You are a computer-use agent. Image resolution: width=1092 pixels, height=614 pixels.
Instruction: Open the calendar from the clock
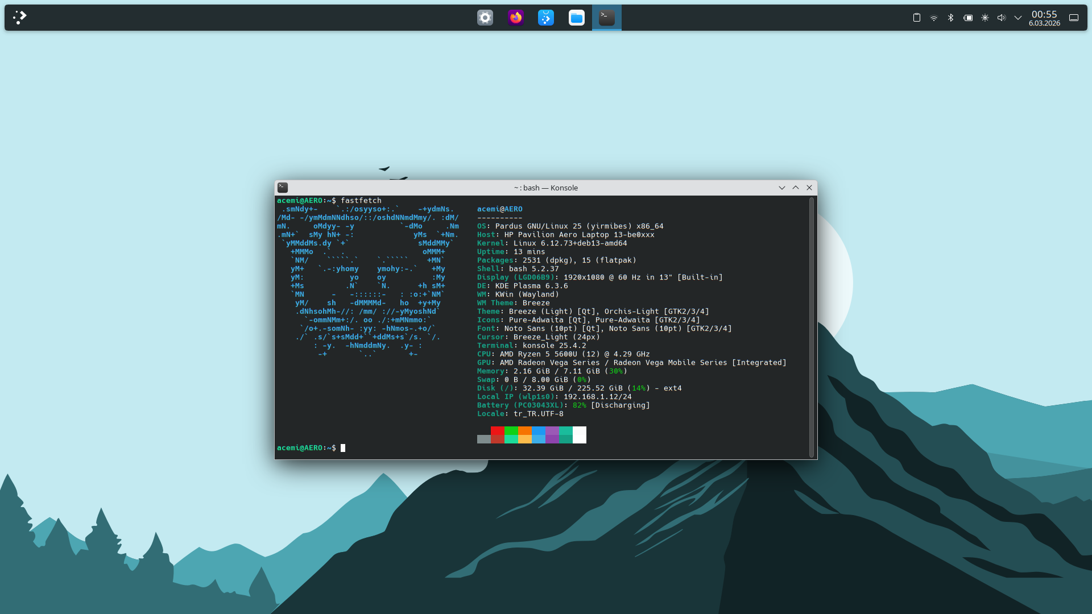click(x=1044, y=18)
